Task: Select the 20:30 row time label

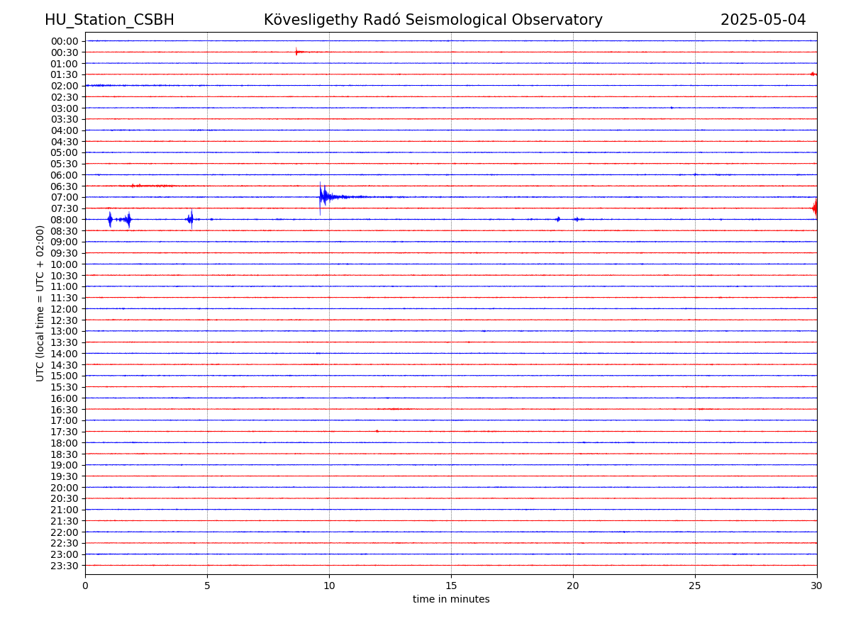Action: [65, 499]
